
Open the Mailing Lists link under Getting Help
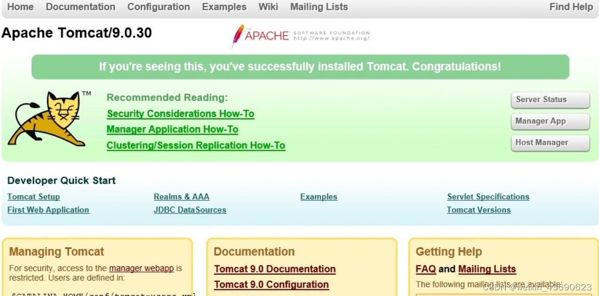pos(487,269)
